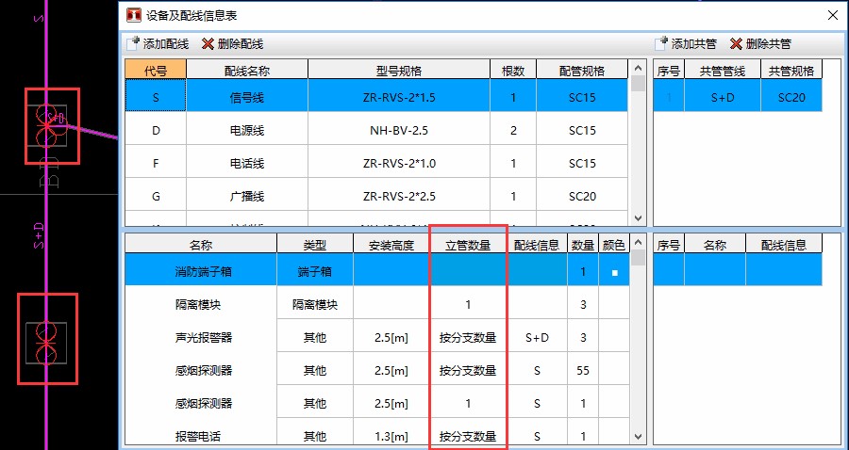Screen dimensions: 849x450
Task: Select the lower device symbol on riser
Action: [x=46, y=338]
